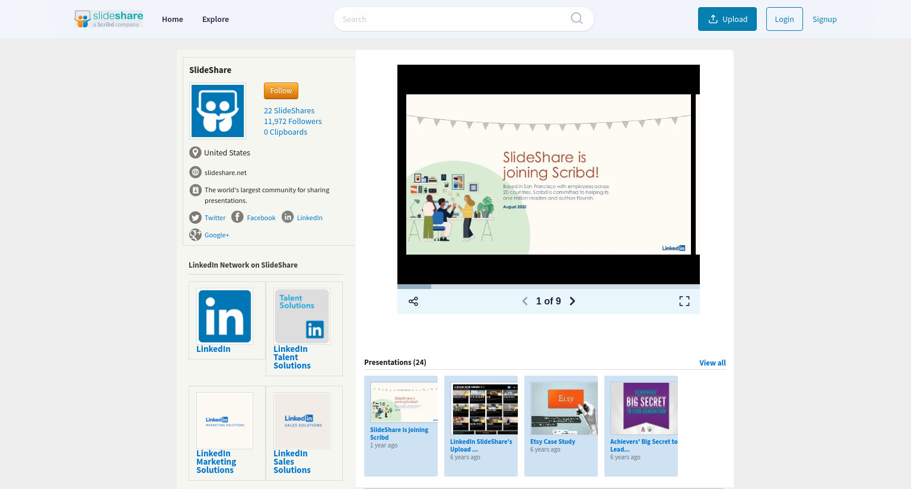The width and height of the screenshot is (911, 489).
Task: Click the slideshare.net website link
Action: [x=225, y=173]
